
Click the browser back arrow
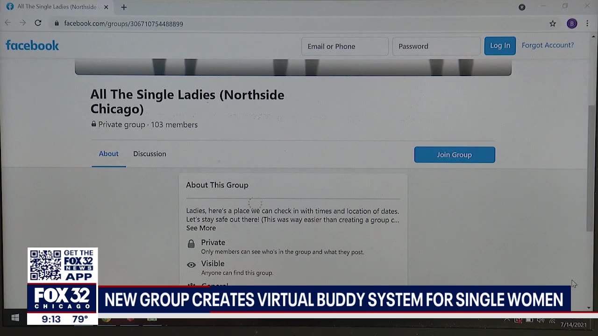[x=7, y=22]
